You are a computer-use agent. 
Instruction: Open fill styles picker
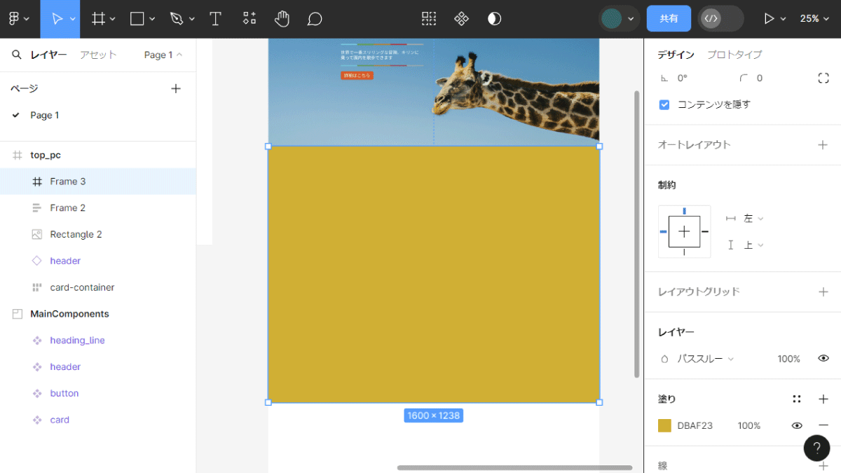click(x=796, y=399)
